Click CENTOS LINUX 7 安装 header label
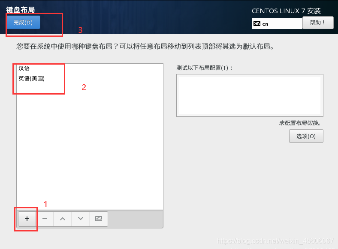Screen dimensions: 338x249 (x=286, y=11)
